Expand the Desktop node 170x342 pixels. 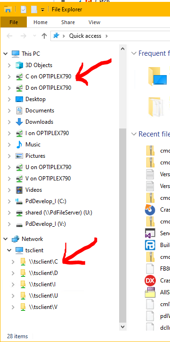9,99
